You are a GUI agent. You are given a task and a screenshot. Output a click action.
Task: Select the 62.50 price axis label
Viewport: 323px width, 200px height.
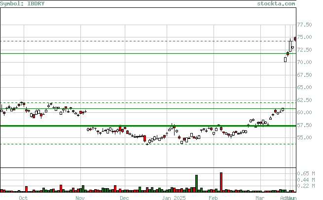click(x=304, y=100)
